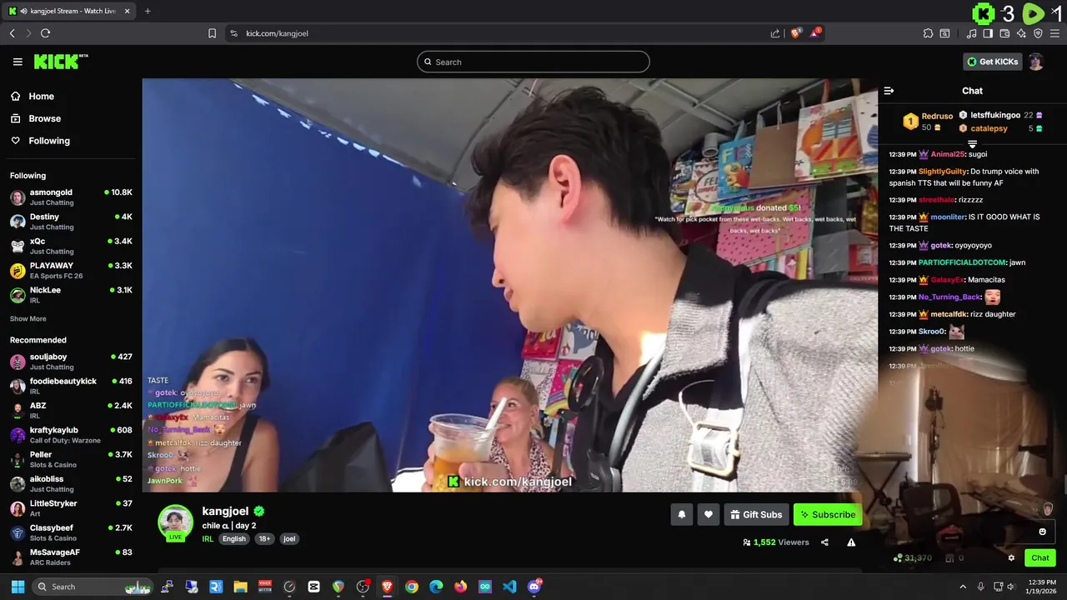Open chat settings gear icon

(1011, 557)
